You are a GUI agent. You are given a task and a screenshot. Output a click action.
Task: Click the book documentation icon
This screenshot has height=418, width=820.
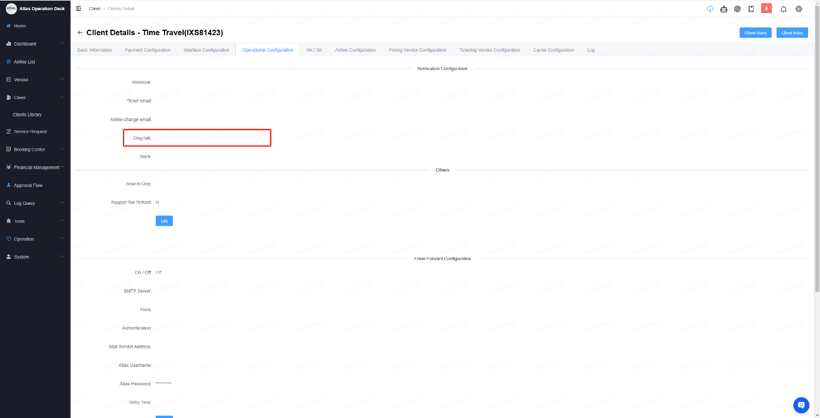[x=751, y=9]
